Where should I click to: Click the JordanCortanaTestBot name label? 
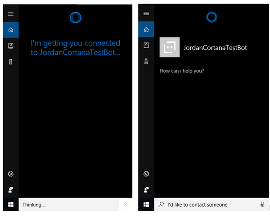pos(215,48)
